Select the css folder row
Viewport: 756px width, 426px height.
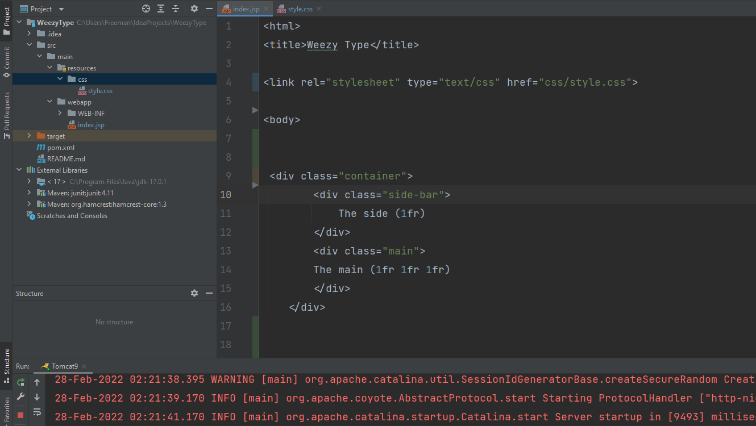click(114, 80)
